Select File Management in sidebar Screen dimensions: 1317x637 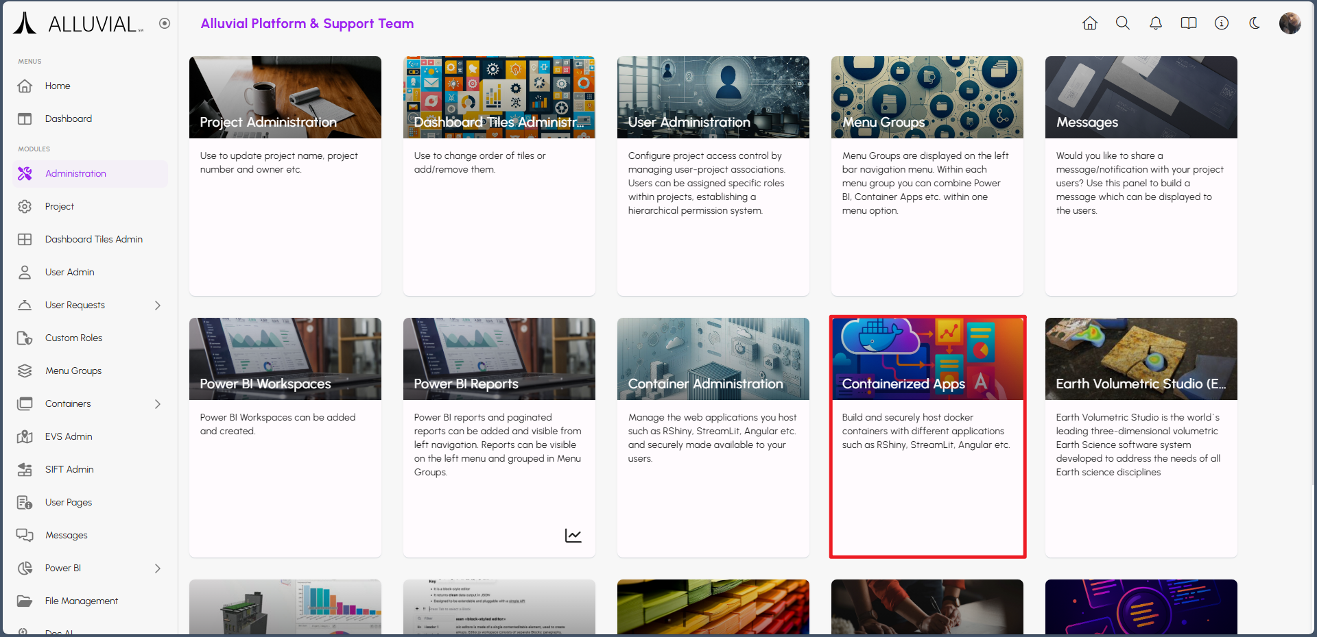tap(81, 601)
